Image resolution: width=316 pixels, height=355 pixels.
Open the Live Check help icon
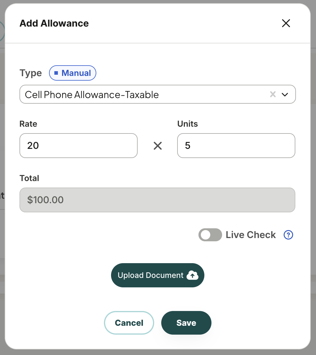288,235
